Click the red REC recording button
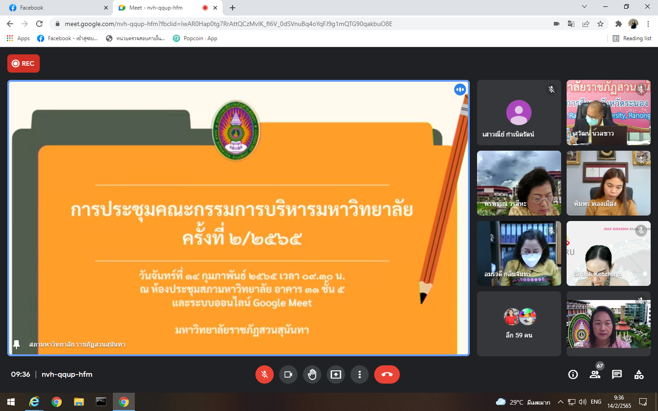658x411 pixels. [23, 63]
